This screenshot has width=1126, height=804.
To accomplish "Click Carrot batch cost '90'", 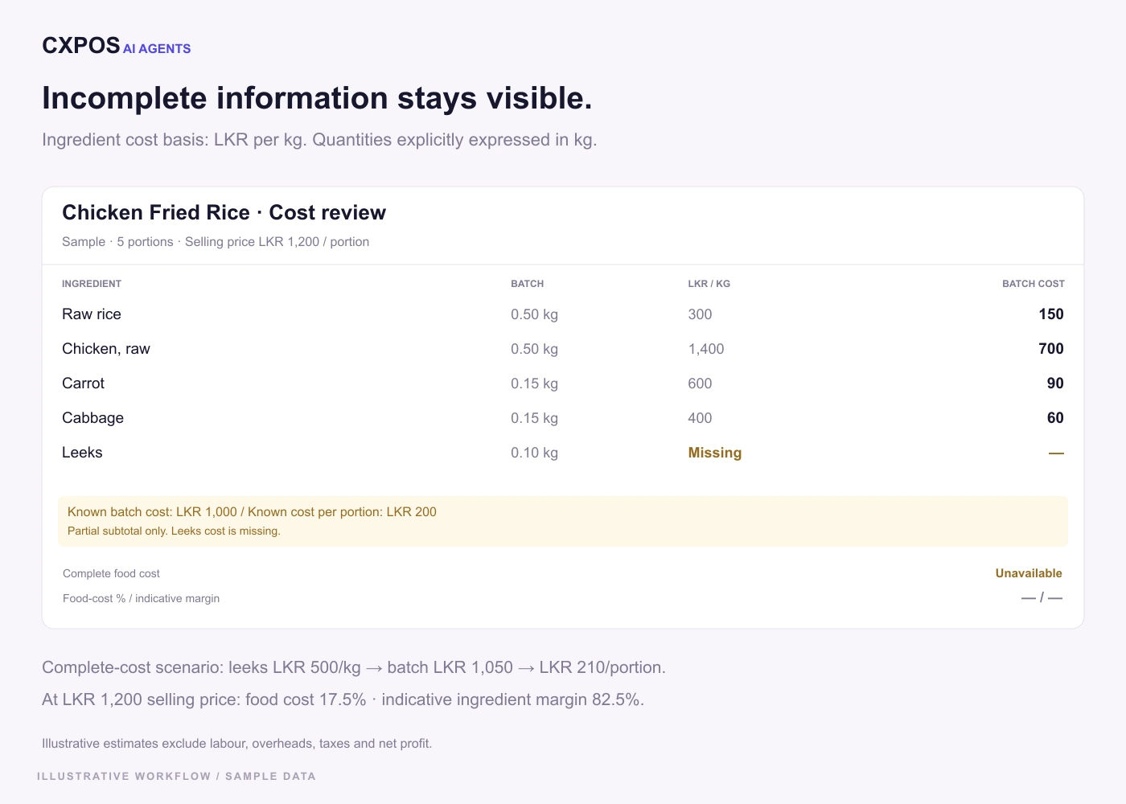I will 1055,384.
